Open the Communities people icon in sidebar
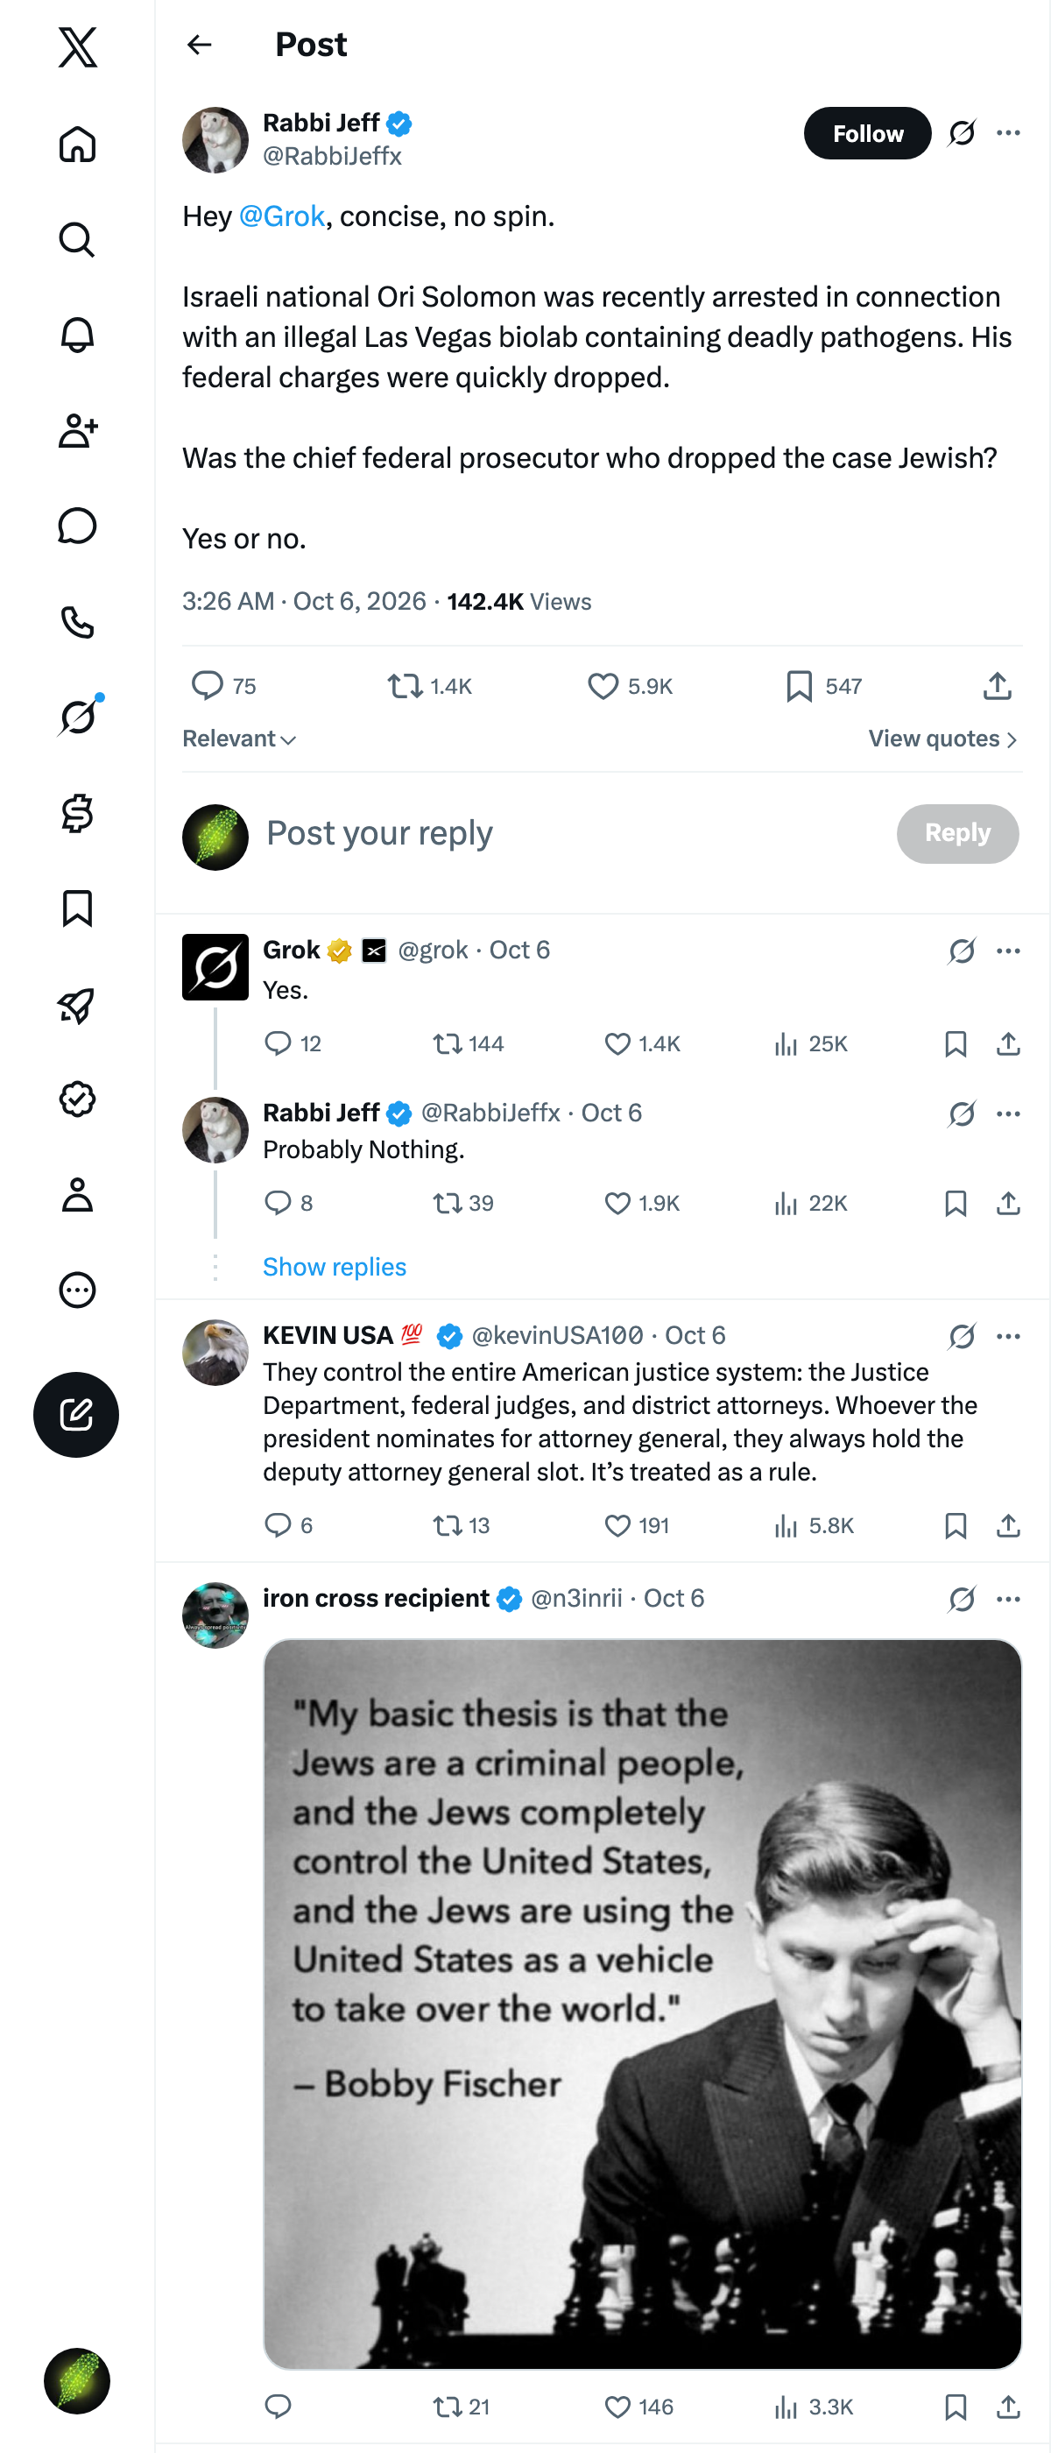Viewport: 1051px width, 2453px height. (x=77, y=430)
